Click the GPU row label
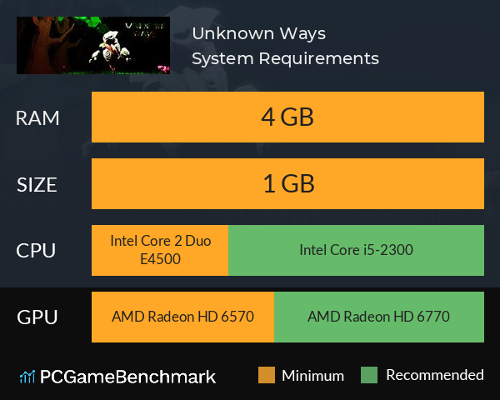The image size is (500, 400). [x=37, y=317]
